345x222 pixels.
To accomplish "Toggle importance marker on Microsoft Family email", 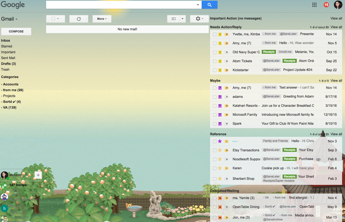I will click(x=226, y=115).
